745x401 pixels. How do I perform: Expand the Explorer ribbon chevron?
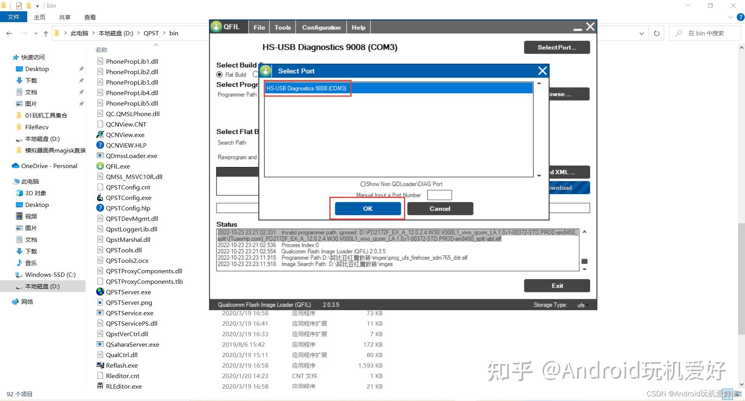(x=730, y=17)
